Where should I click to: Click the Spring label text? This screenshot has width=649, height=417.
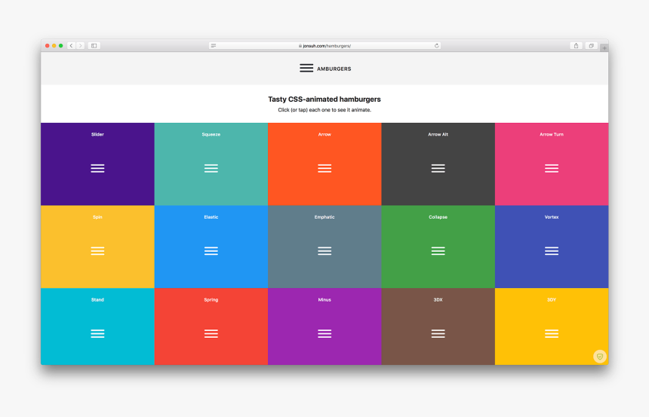211,300
